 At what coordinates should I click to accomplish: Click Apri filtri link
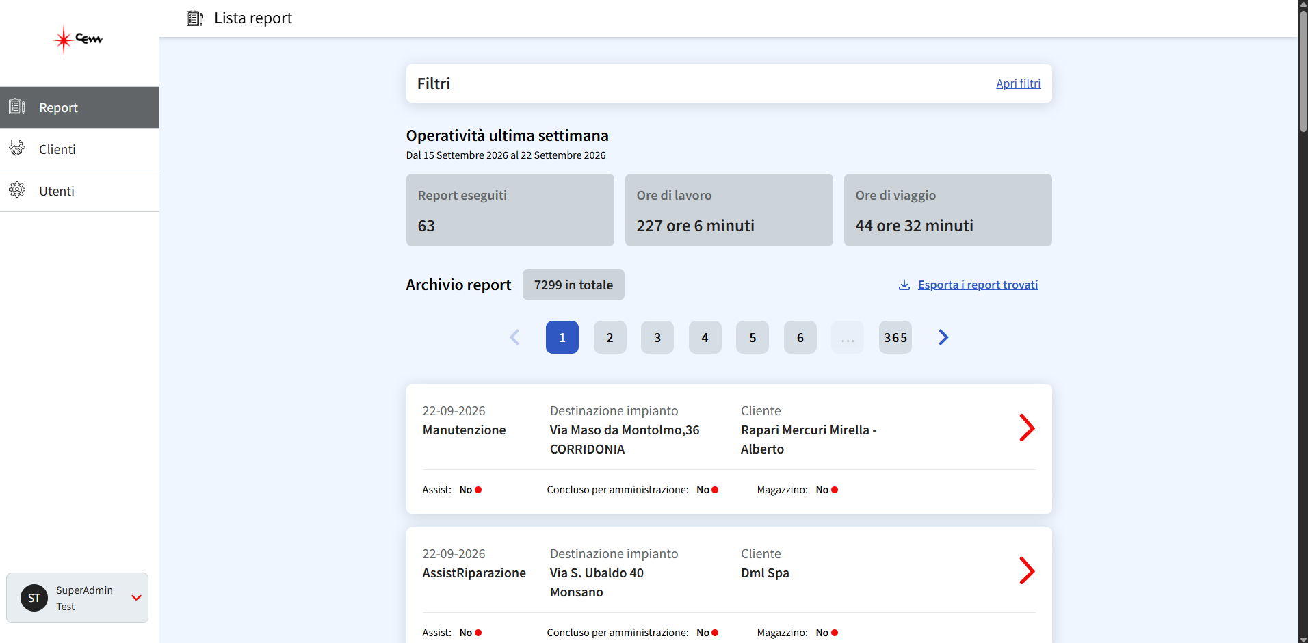[1018, 83]
